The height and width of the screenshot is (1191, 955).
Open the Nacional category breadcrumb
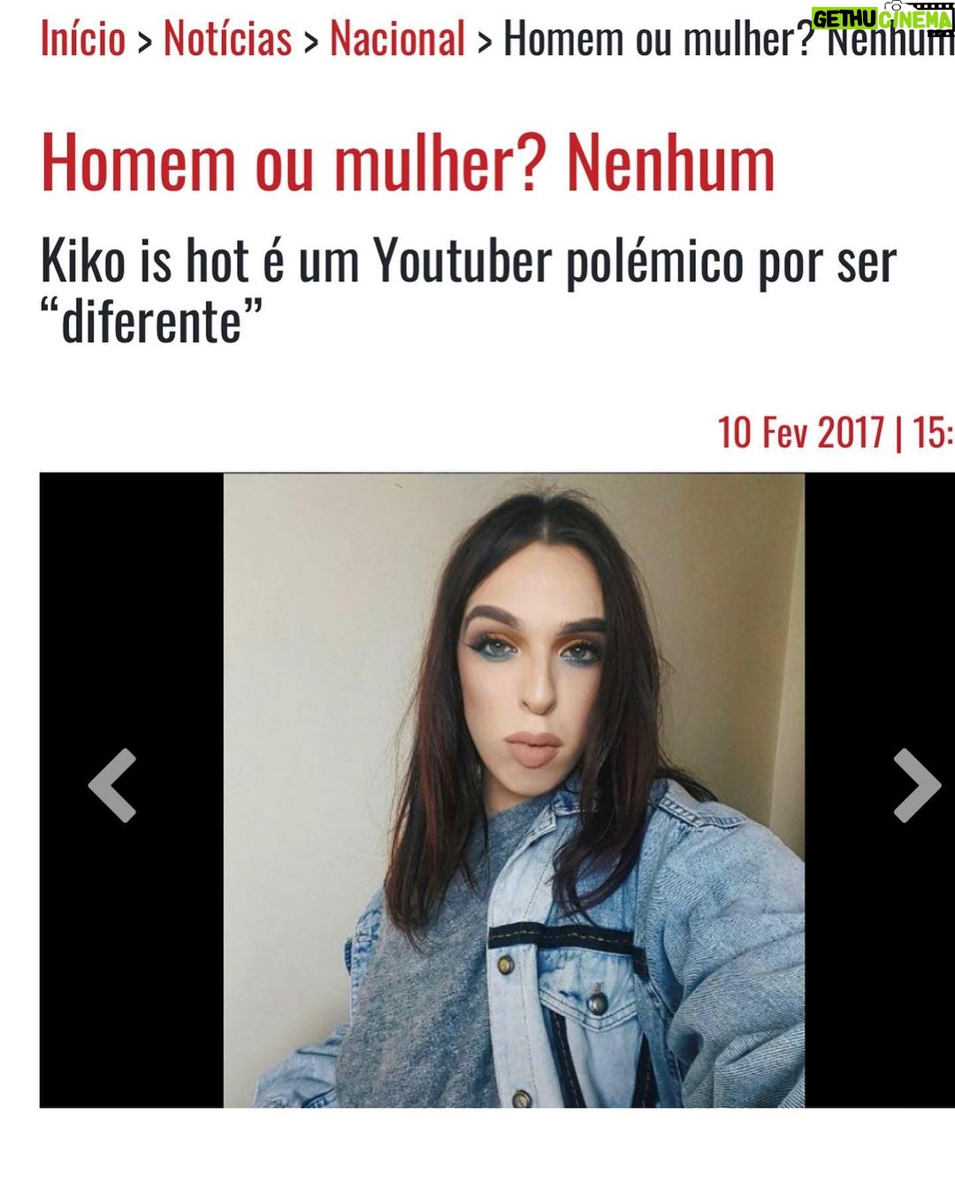(397, 38)
